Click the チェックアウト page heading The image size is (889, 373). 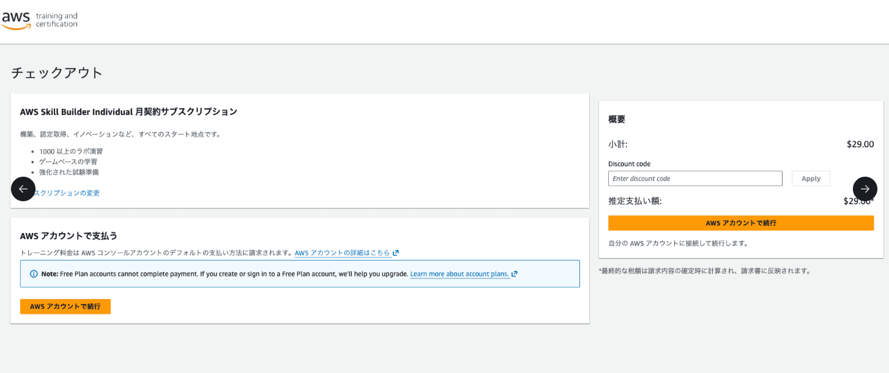[x=57, y=73]
